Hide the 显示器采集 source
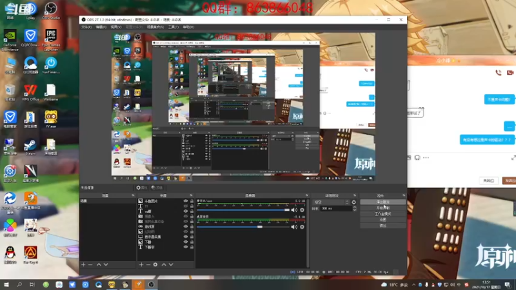 coord(186,237)
